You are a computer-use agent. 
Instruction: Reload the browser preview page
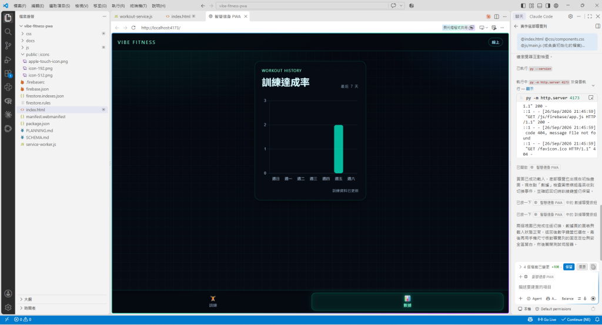click(x=133, y=28)
